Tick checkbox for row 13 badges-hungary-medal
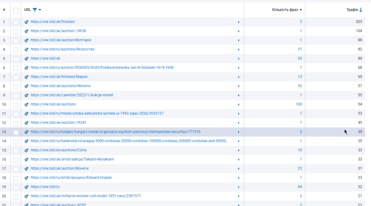Image resolution: width=371 pixels, height=206 pixels. (16, 133)
